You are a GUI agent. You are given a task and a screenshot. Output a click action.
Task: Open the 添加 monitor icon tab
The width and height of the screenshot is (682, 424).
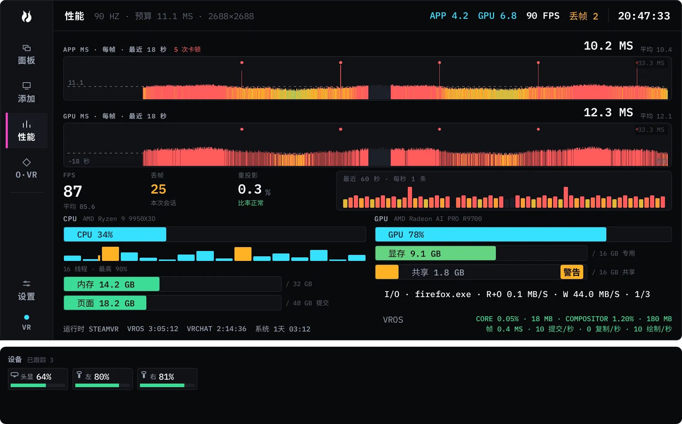pyautogui.click(x=27, y=86)
